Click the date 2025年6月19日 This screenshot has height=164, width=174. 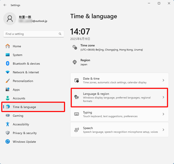80,39
